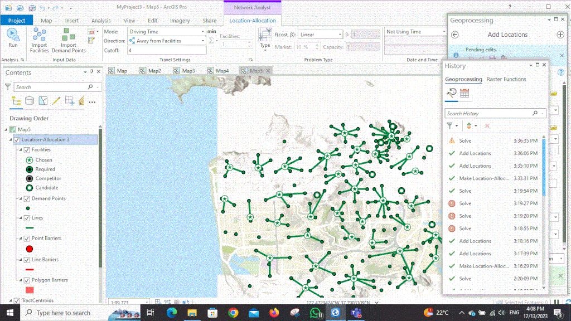Click the Polygon Barriers red square symbol
The width and height of the screenshot is (571, 321).
point(30,290)
